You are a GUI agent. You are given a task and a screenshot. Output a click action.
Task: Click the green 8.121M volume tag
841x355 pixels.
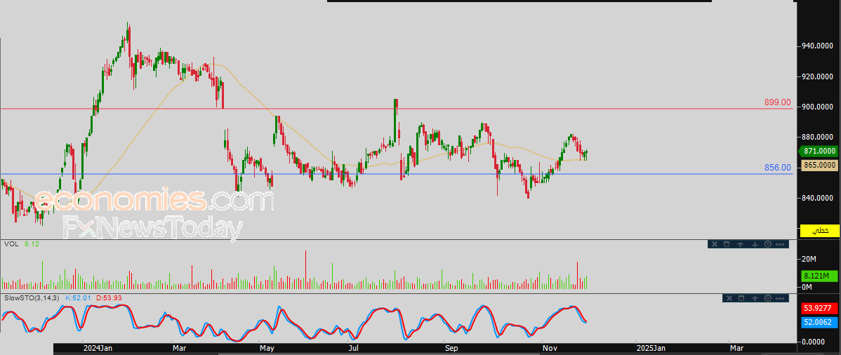coord(819,276)
